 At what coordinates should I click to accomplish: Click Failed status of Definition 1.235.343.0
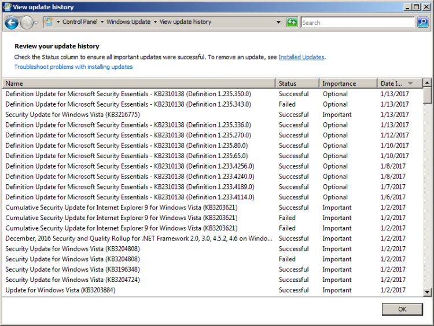pyautogui.click(x=287, y=104)
